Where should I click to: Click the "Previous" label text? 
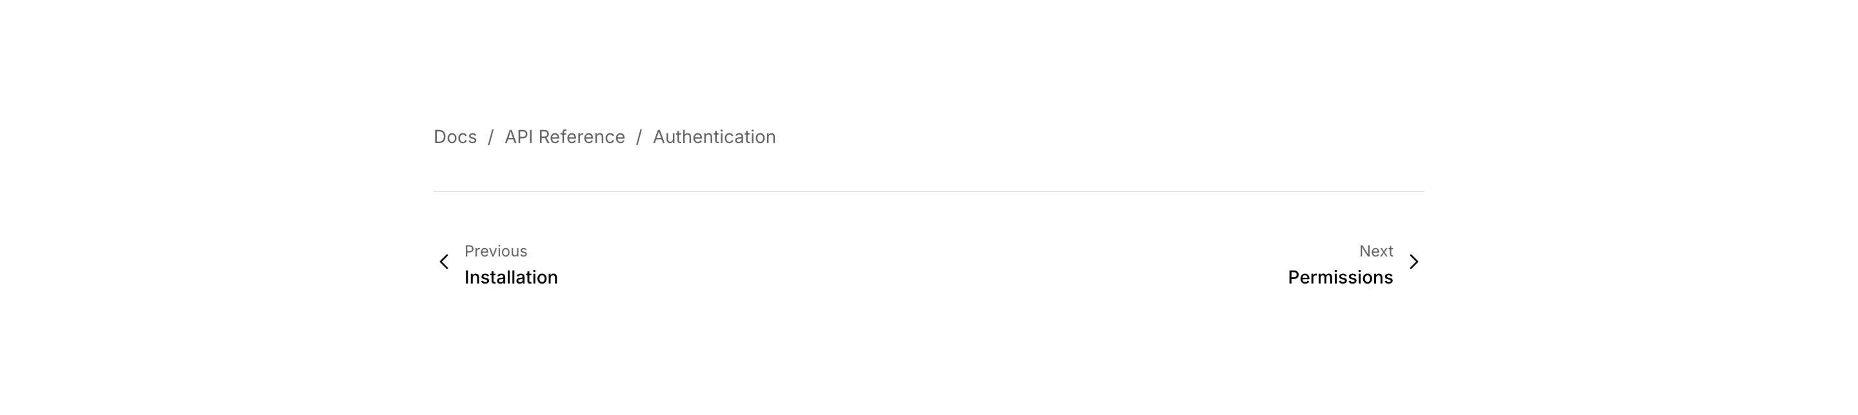495,251
